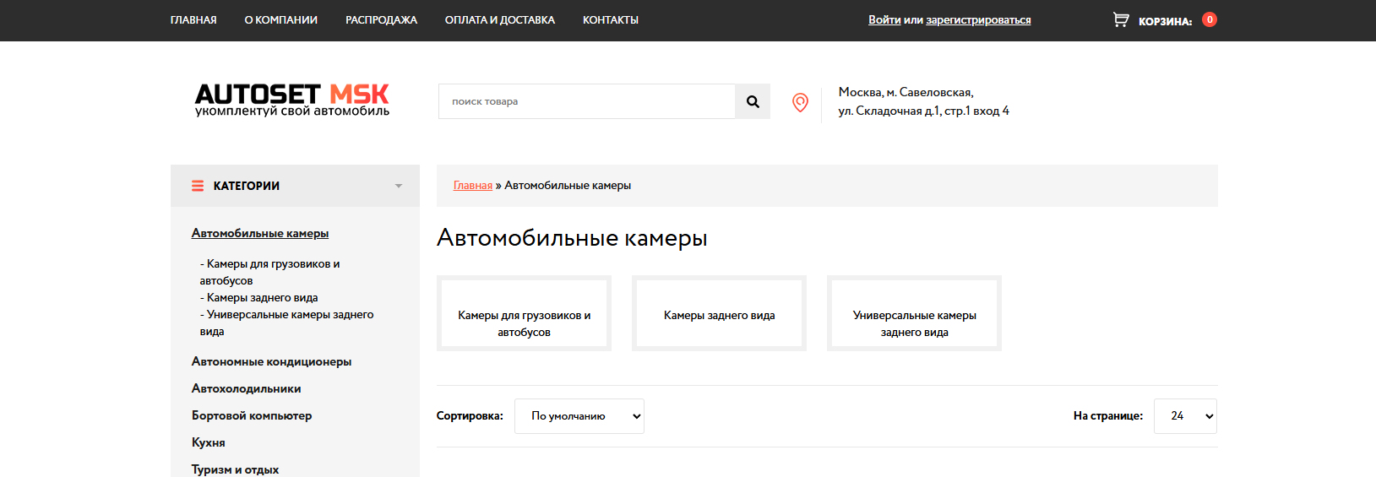Viewport: 1376px width, 477px height.
Task: Open Бортовой компьютер category
Action: coord(252,415)
